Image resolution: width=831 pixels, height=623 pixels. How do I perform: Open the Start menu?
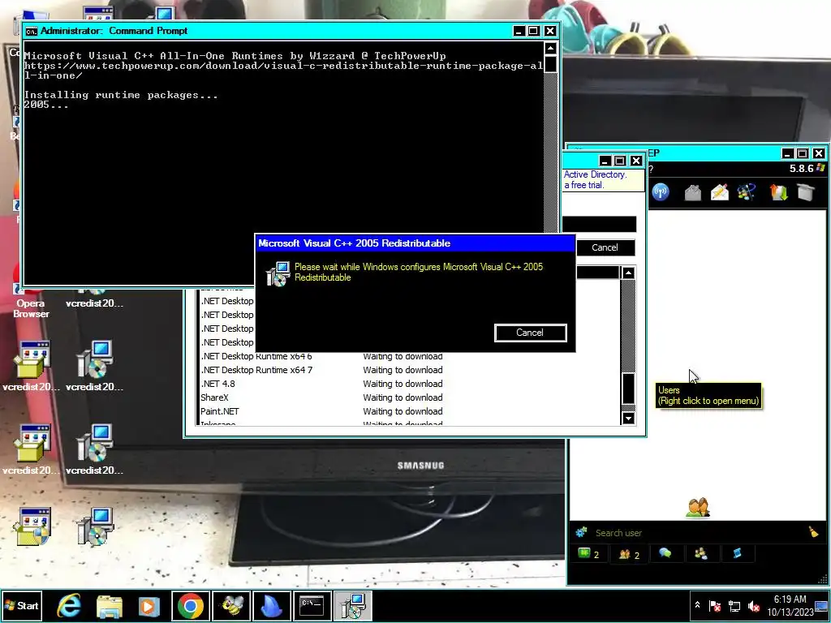pyautogui.click(x=21, y=605)
